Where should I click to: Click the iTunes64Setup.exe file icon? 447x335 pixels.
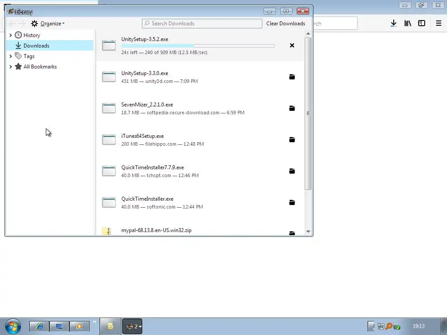pos(109,139)
